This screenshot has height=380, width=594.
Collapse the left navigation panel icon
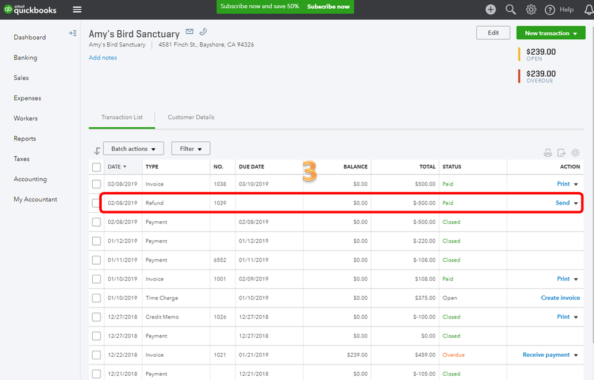pyautogui.click(x=73, y=33)
